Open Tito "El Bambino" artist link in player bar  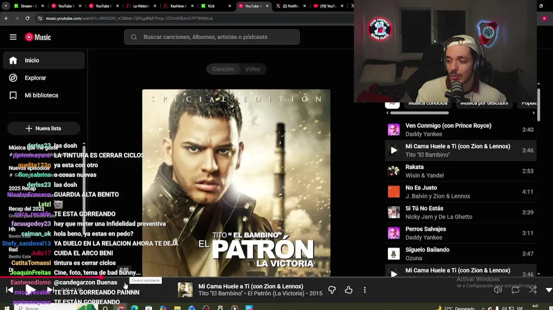221,294
